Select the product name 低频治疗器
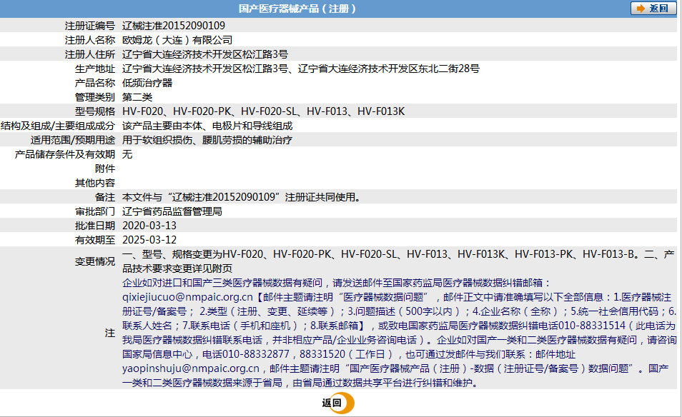This screenshot has height=417, width=682. coord(147,83)
